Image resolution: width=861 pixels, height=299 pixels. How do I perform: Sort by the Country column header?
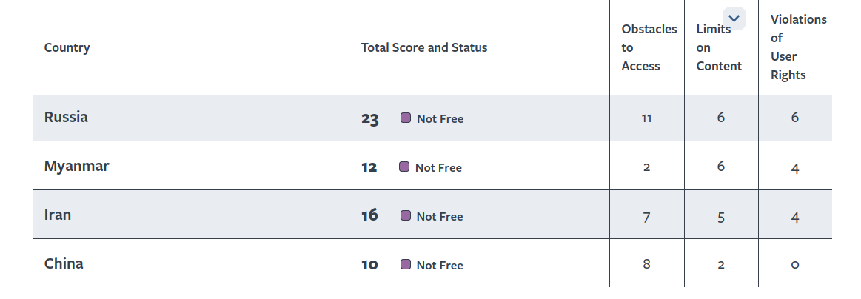tap(67, 47)
